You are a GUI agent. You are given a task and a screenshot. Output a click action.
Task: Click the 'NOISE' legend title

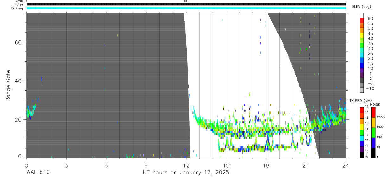pyautogui.click(x=375, y=105)
